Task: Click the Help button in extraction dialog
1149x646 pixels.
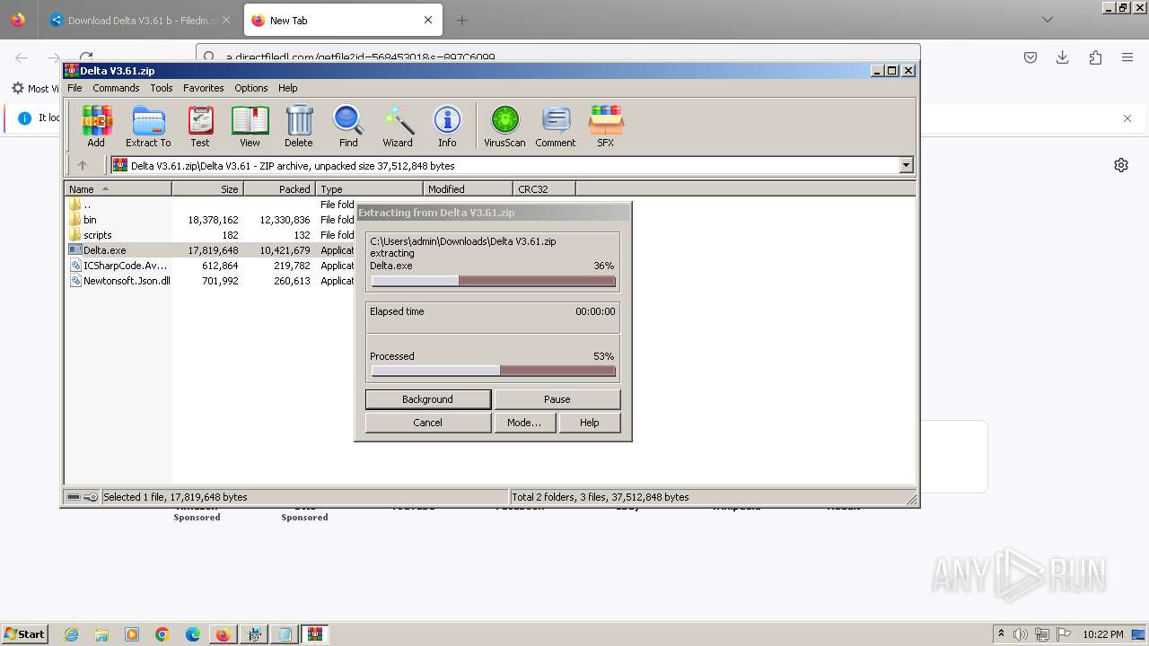Action: 589,423
